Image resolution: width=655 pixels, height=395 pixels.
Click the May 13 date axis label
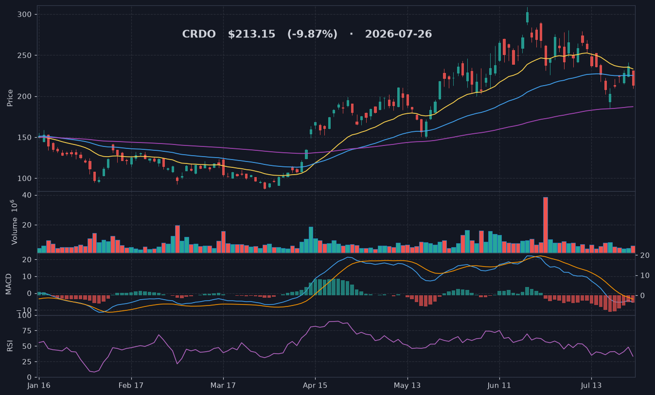pos(407,385)
